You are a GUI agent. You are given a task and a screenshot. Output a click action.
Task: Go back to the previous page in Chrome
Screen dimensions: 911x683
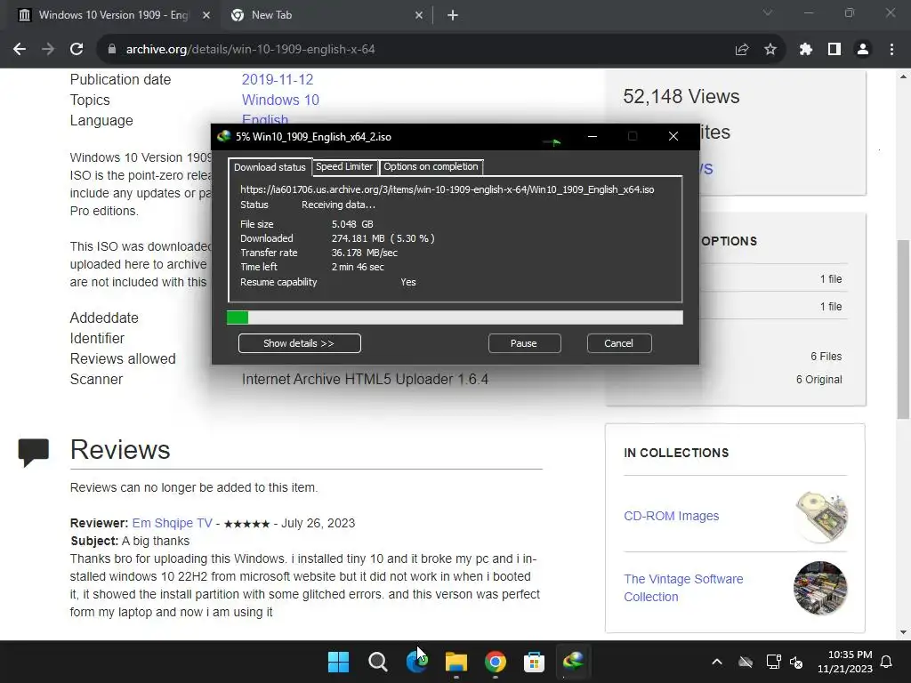click(20, 50)
